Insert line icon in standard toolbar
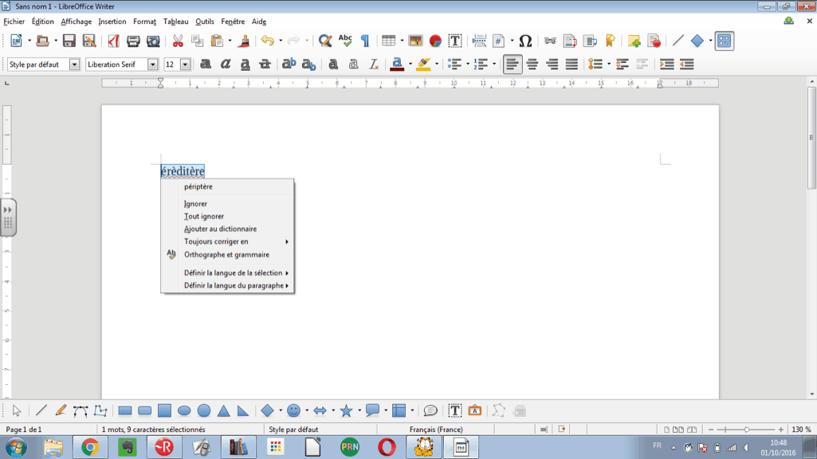Screen dimensions: 817x459 678,41
